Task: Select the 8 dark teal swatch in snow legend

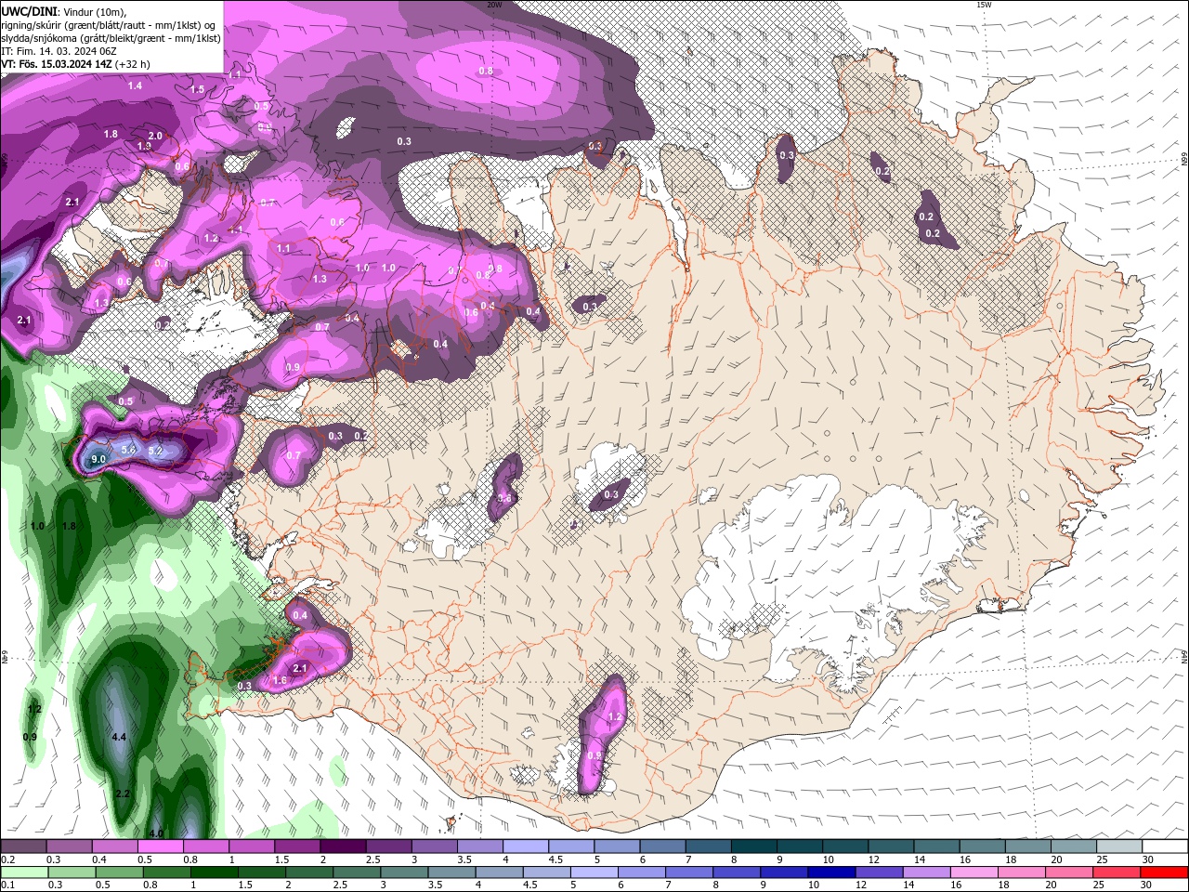Action: pos(754,846)
